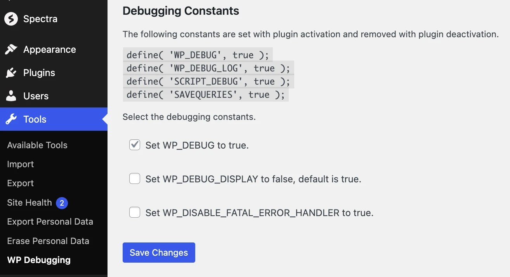Select Export Personal Data
The height and width of the screenshot is (277, 510).
pyautogui.click(x=50, y=222)
